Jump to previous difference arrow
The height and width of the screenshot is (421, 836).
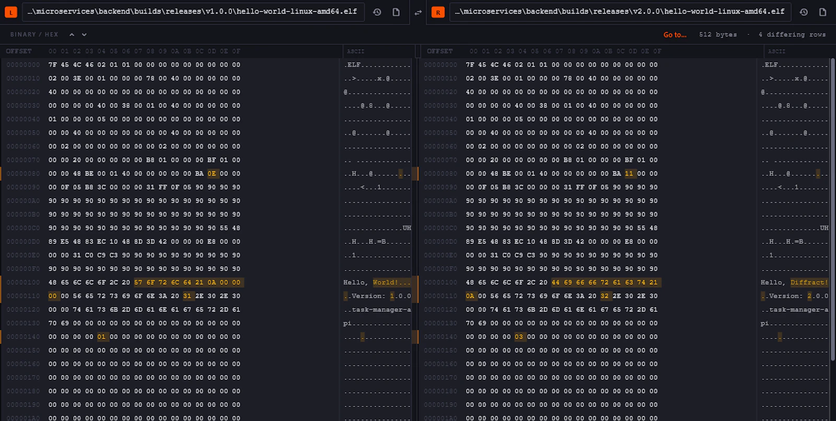coord(72,34)
